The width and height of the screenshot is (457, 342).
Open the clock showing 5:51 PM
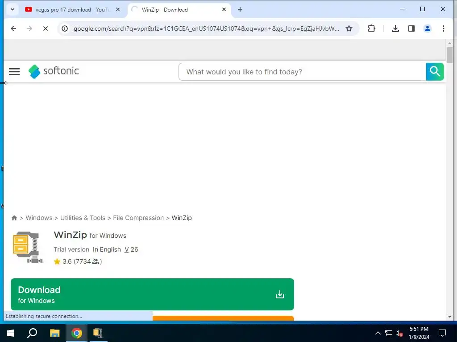pos(419,333)
